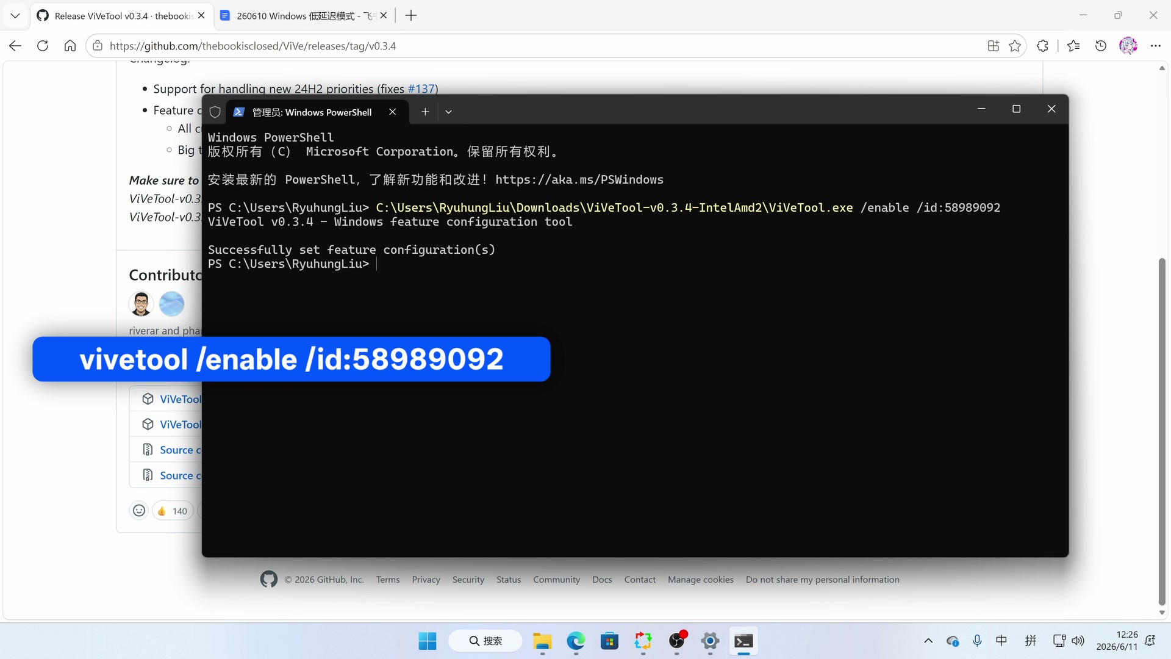View site information lock icon
This screenshot has height=659, width=1171.
point(98,46)
